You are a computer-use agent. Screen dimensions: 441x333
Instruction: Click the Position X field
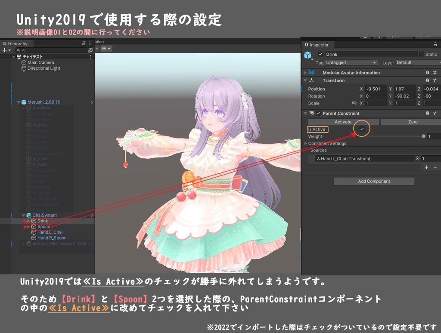(x=376, y=89)
